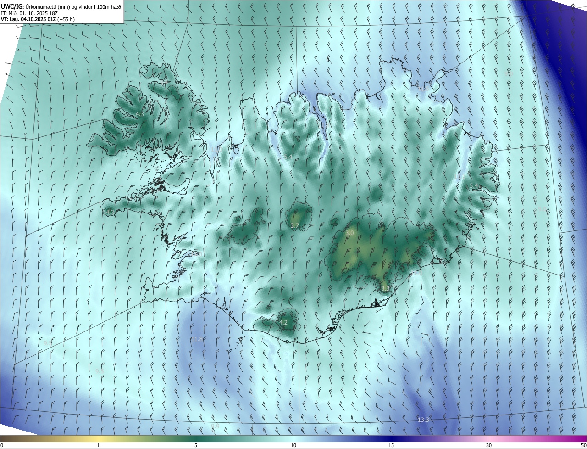Click the 15 label on the colour scale

pos(391,445)
